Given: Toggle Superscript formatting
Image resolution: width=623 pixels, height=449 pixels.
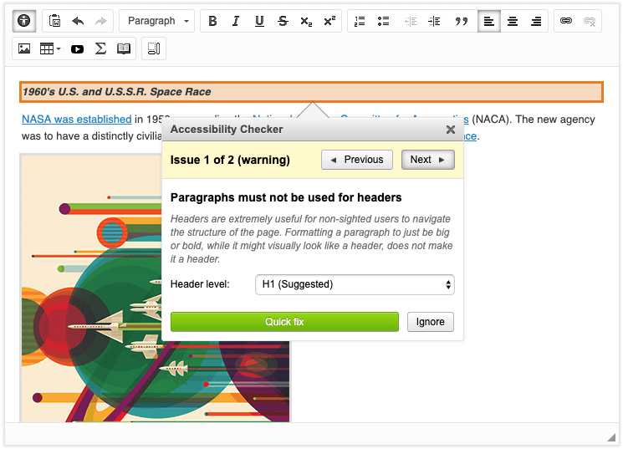Looking at the screenshot, I should [329, 21].
